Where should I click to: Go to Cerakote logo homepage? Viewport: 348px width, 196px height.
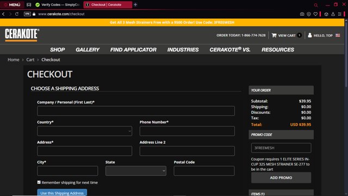coord(22,35)
